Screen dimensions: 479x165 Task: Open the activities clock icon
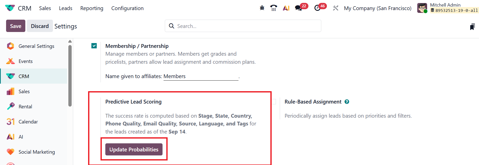[317, 8]
